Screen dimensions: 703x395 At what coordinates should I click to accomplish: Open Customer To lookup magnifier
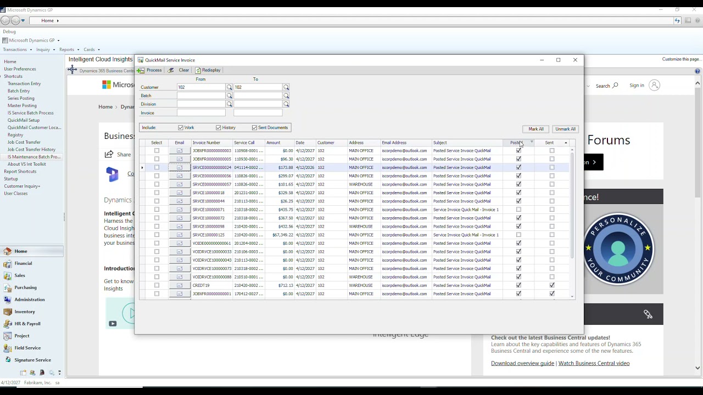pos(286,87)
